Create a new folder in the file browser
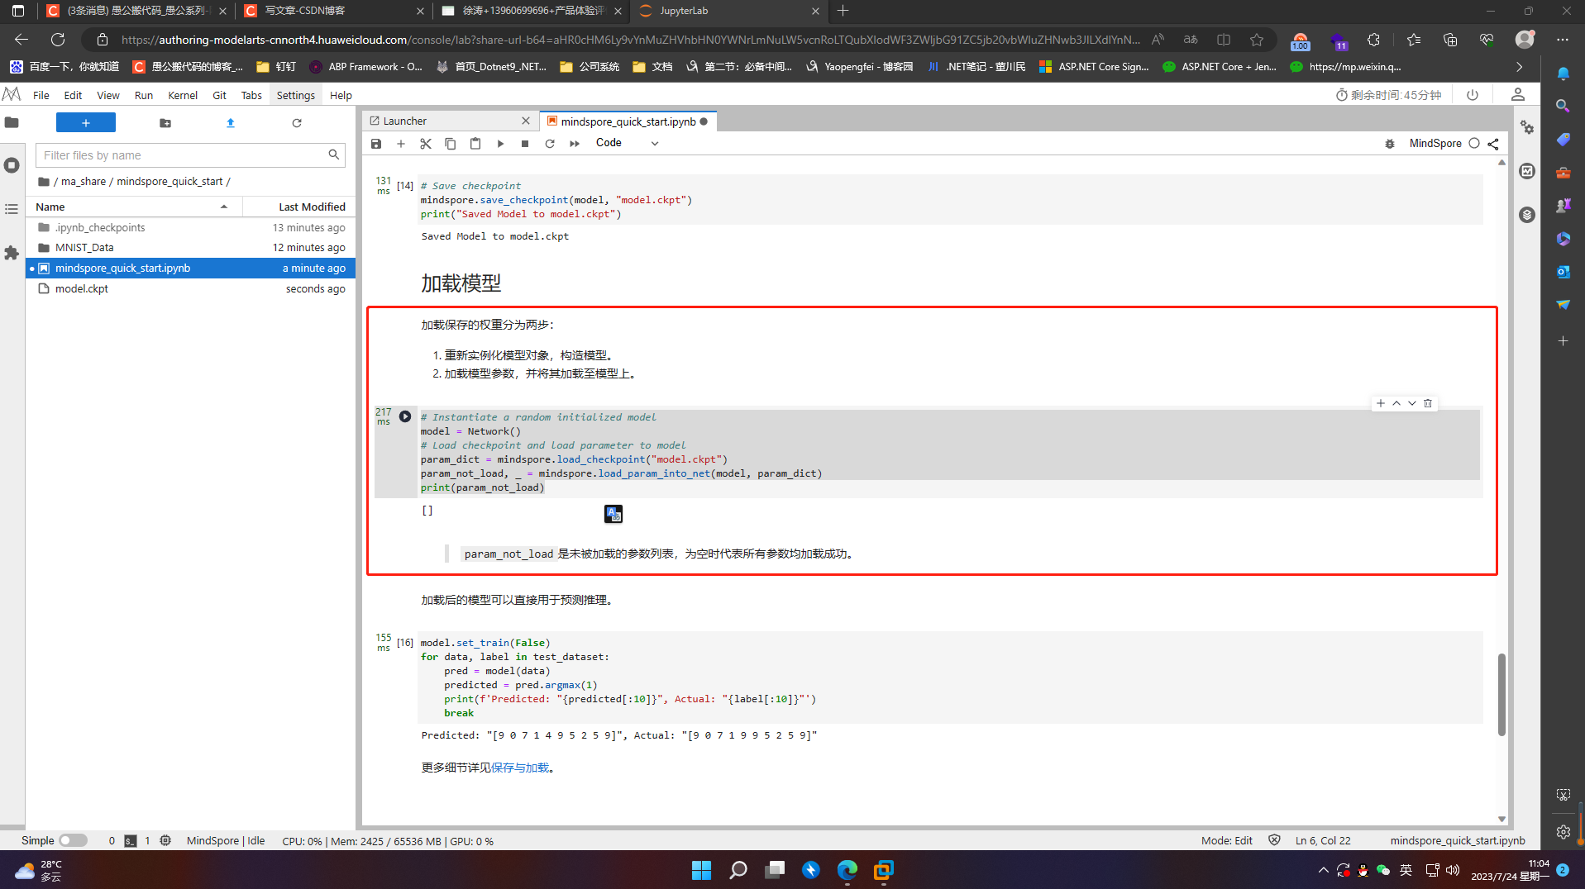The width and height of the screenshot is (1585, 889). [x=165, y=123]
